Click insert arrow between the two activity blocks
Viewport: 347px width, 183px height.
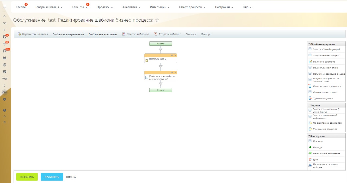coord(160,67)
